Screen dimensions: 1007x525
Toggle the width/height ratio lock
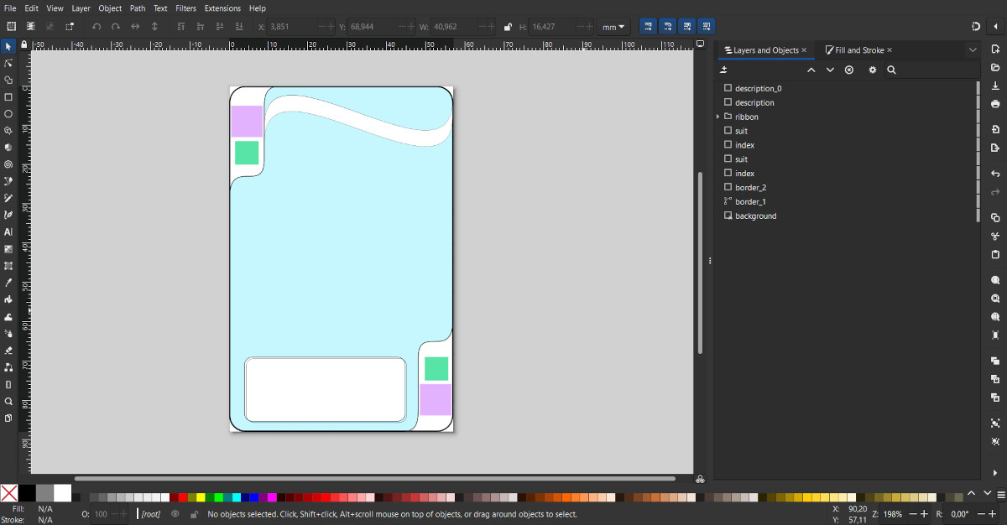coord(508,27)
